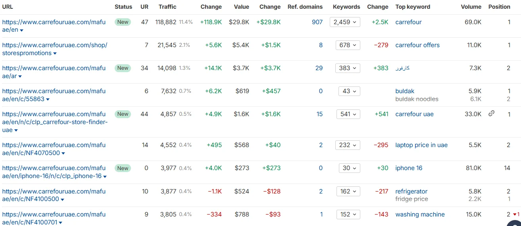Expand the storespromotions URL caret menu
521x226 pixels.
pyautogui.click(x=55, y=54)
